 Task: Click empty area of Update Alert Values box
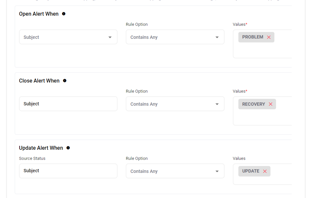(x=282, y=179)
